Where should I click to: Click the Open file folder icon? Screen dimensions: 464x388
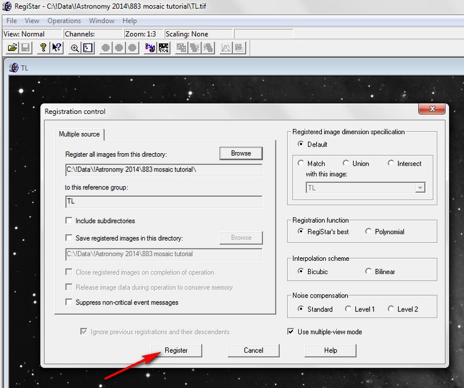point(12,48)
